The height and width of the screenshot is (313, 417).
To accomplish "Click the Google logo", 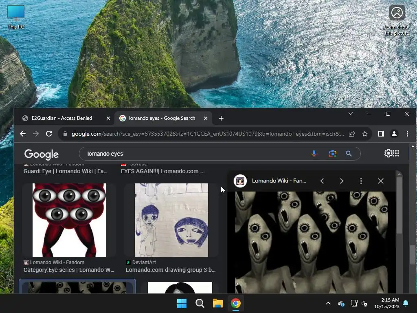I will coord(42,154).
